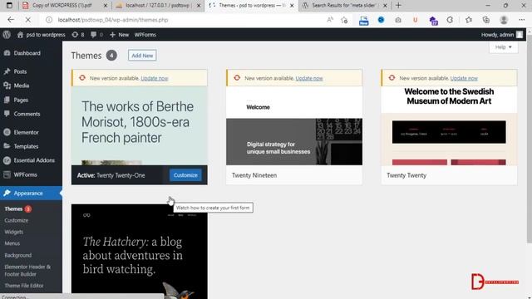Close the Themes psd to wordpress tab
Screen dimensions: 532x299
[x=292, y=6]
